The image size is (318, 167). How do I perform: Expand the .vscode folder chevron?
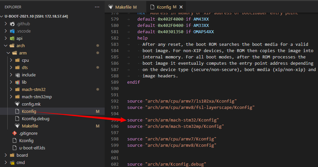[x=6, y=31]
